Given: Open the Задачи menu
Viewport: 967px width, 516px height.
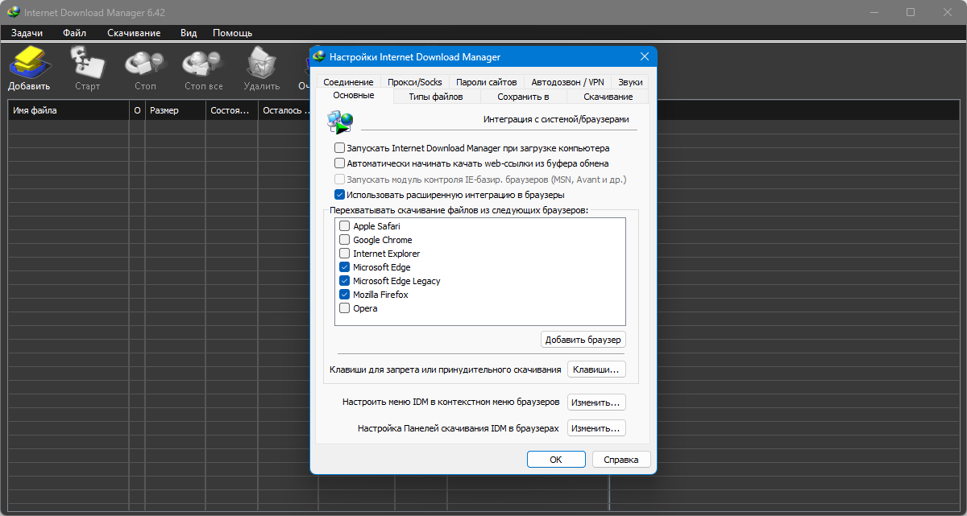Looking at the screenshot, I should tap(27, 33).
